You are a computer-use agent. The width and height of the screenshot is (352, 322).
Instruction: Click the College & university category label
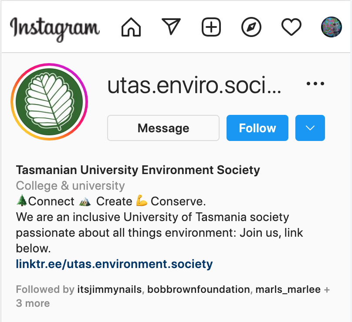click(71, 186)
